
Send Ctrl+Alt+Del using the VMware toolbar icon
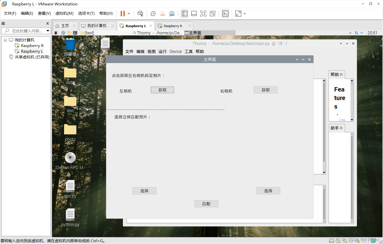pos(140,14)
